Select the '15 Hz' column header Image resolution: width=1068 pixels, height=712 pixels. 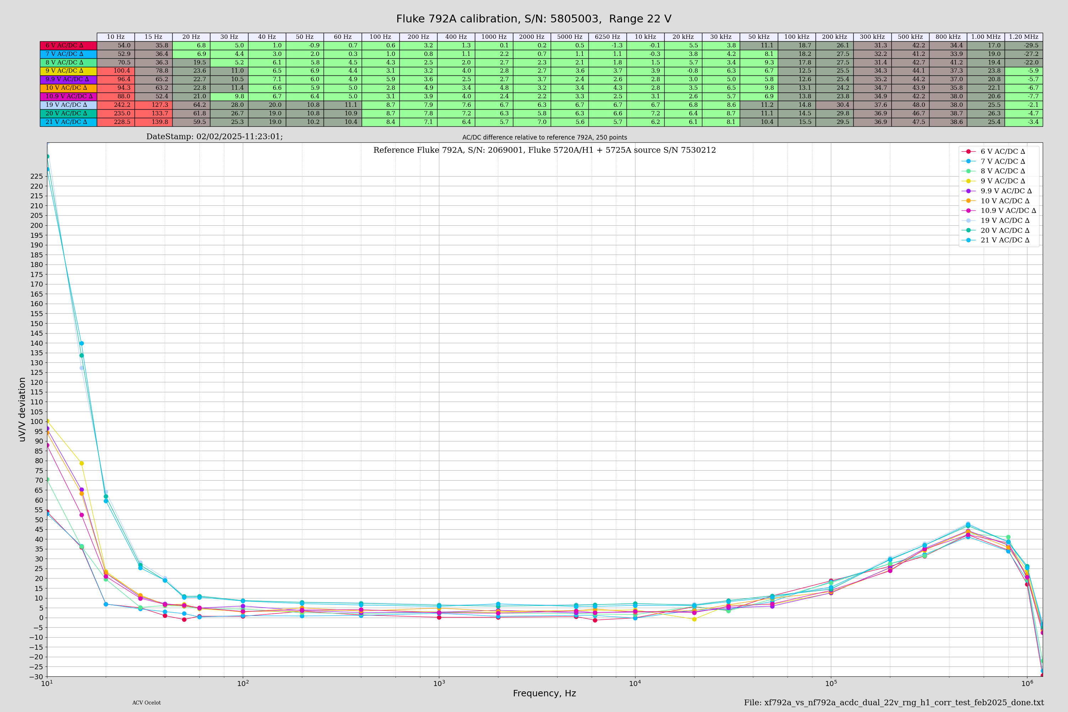coord(153,37)
